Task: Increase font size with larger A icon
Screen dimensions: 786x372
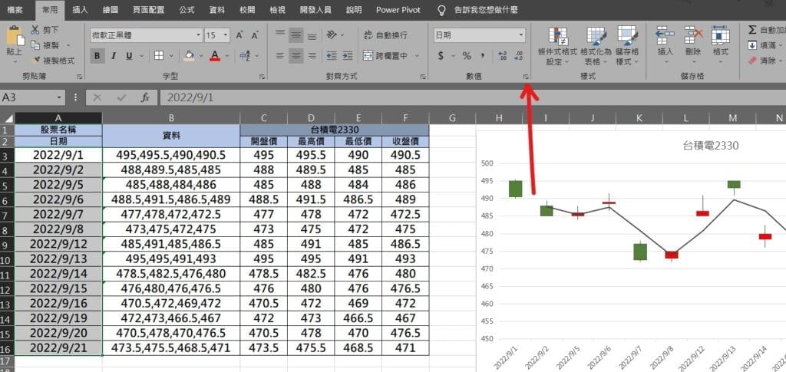Action: (x=239, y=35)
